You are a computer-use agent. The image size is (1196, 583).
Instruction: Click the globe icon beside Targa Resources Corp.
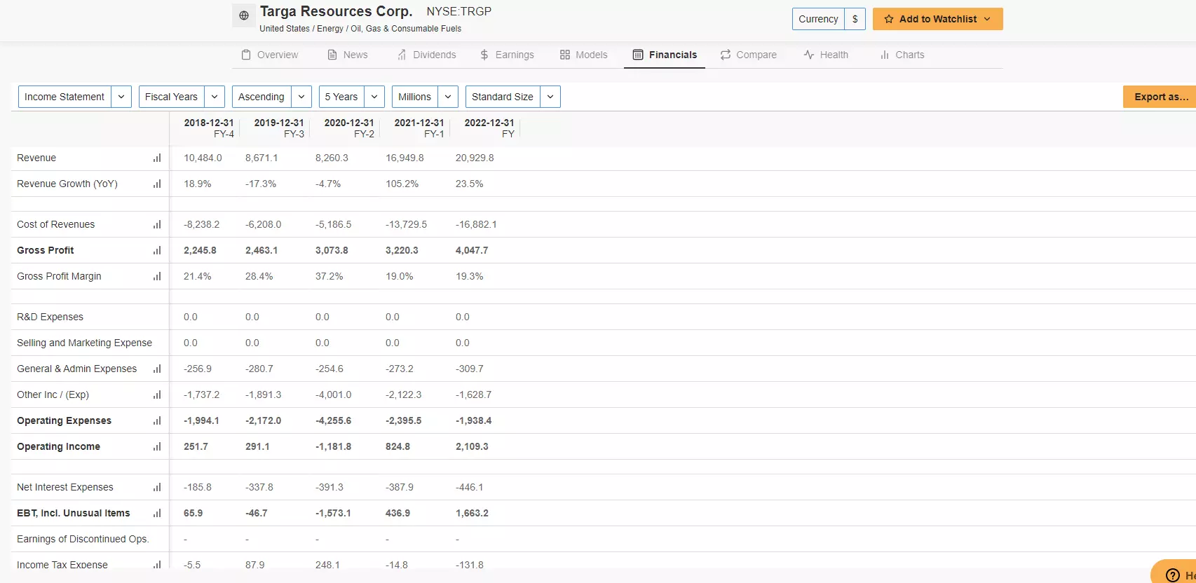pyautogui.click(x=244, y=15)
